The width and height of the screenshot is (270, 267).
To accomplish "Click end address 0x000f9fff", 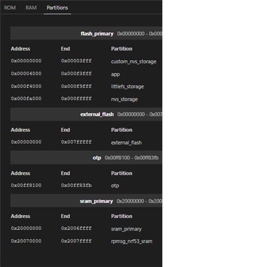I will (76, 86).
